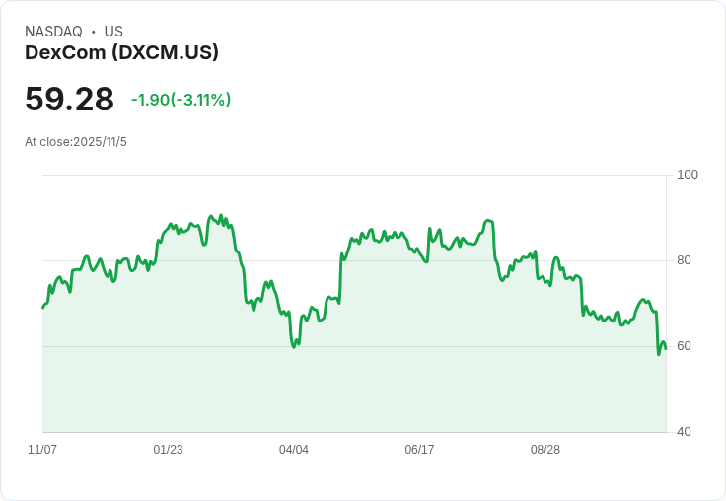Click the -1.90(-3.11%) price change
726x501 pixels.
181,100
